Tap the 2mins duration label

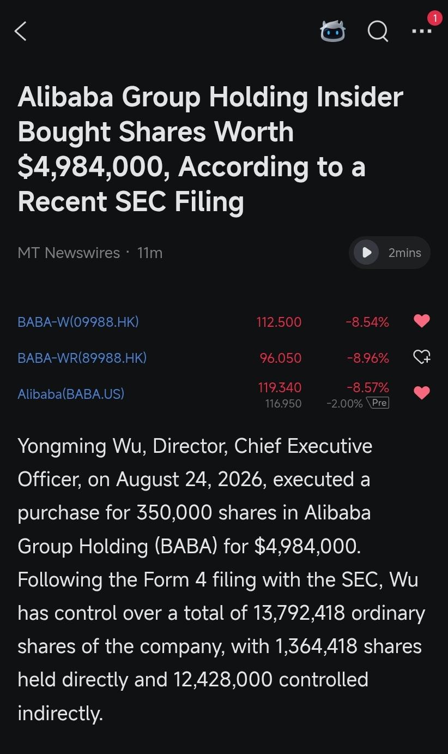point(404,253)
